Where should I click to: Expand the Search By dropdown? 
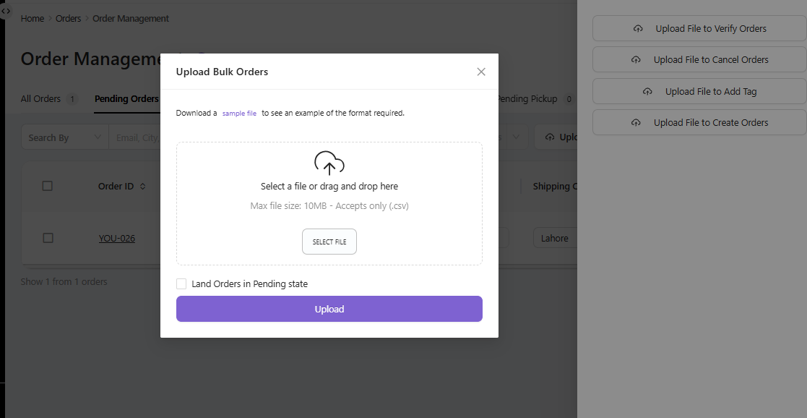65,137
